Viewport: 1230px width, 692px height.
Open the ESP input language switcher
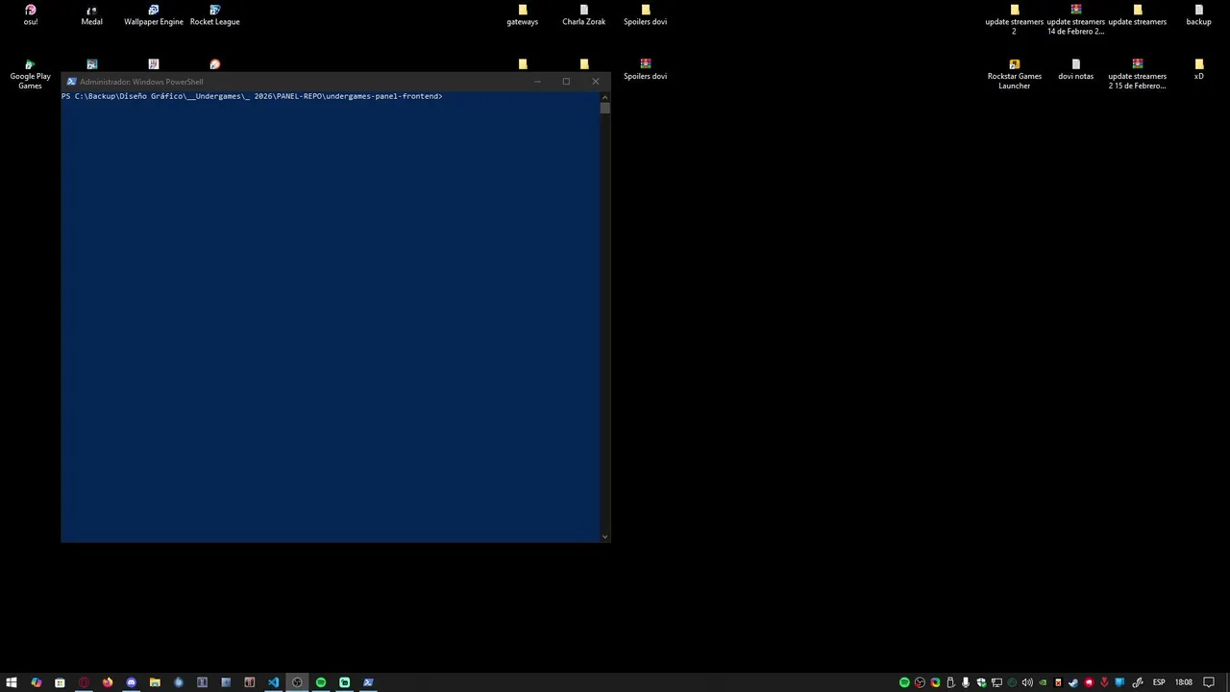tap(1159, 682)
